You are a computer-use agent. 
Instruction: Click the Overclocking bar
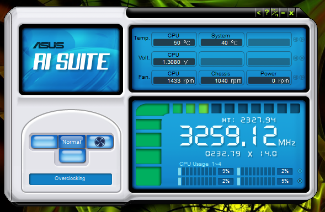(71, 179)
